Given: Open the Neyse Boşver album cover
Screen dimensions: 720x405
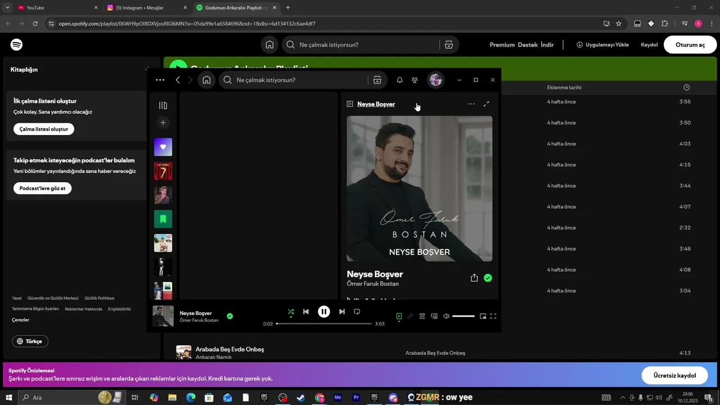Looking at the screenshot, I should tap(420, 188).
